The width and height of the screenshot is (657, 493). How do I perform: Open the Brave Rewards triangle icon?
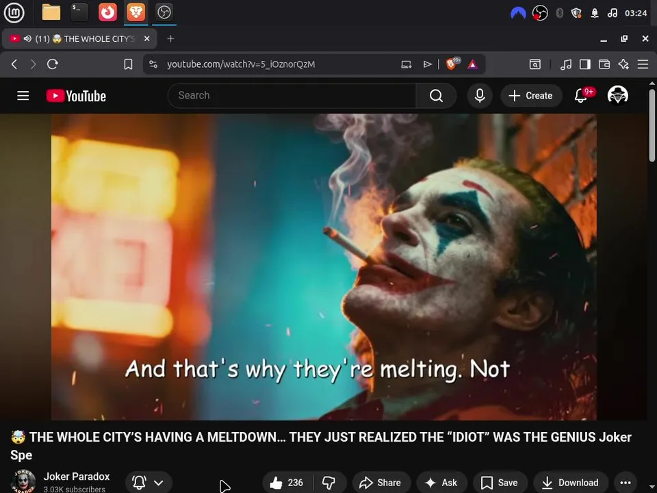(473, 64)
